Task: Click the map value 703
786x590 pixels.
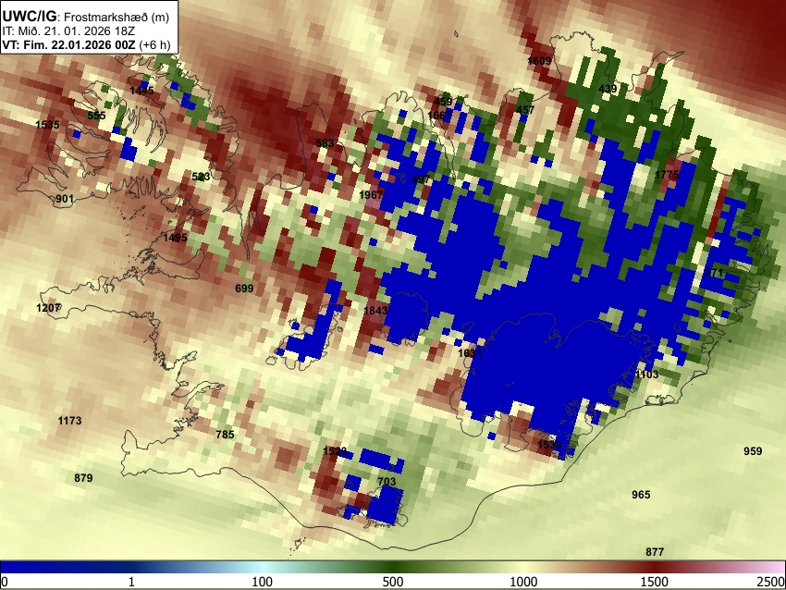Action: (387, 482)
